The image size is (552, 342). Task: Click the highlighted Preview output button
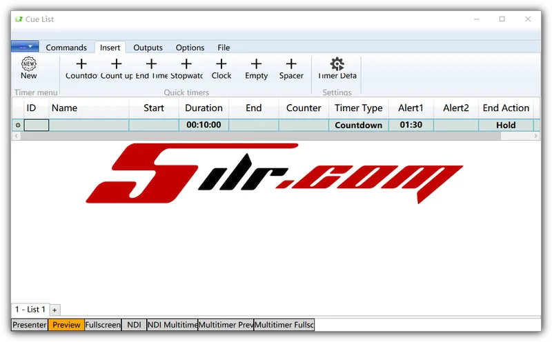pos(66,325)
